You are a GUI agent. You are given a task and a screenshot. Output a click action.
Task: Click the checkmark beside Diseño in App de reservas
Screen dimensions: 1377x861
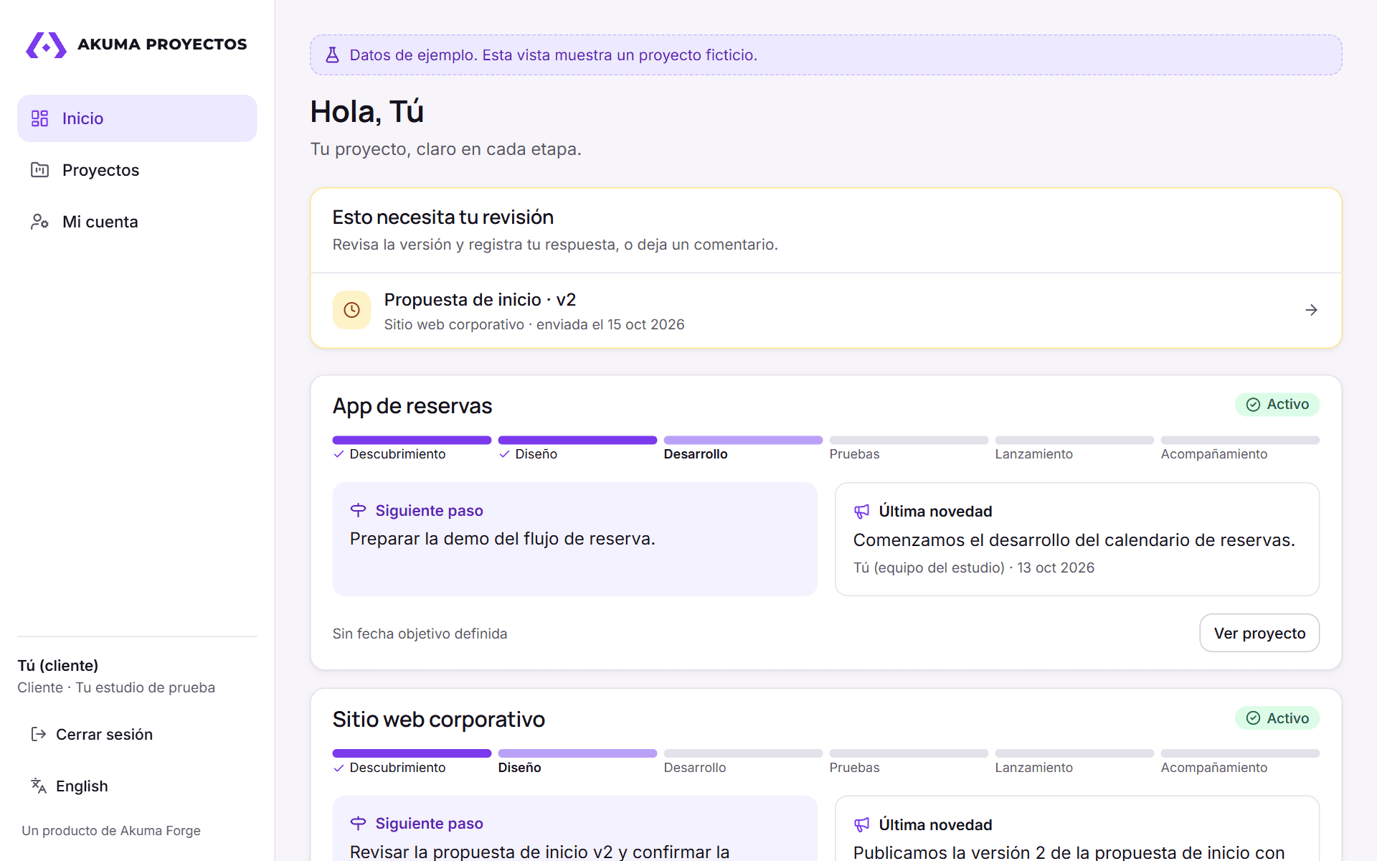(504, 454)
